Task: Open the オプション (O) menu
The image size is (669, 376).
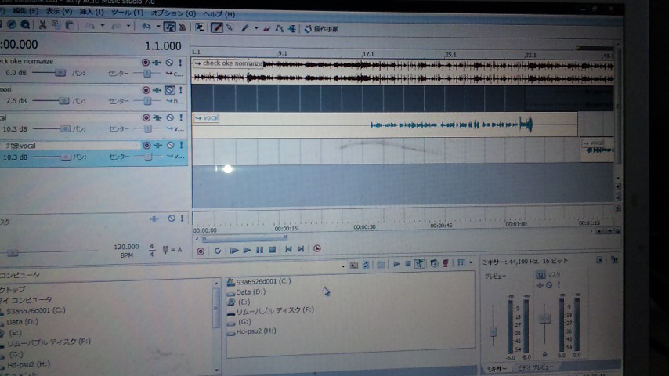Action: [173, 13]
